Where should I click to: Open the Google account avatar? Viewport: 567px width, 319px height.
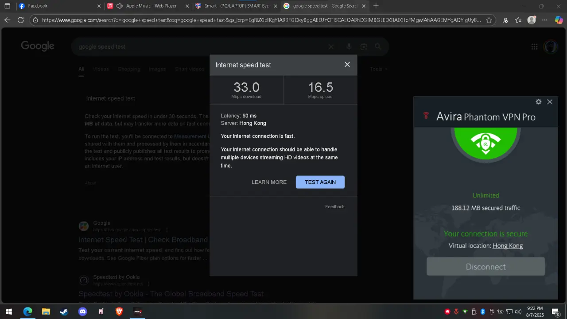click(551, 47)
